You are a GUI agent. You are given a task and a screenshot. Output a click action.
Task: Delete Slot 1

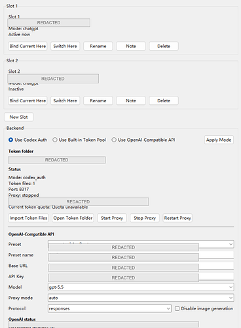[164, 46]
